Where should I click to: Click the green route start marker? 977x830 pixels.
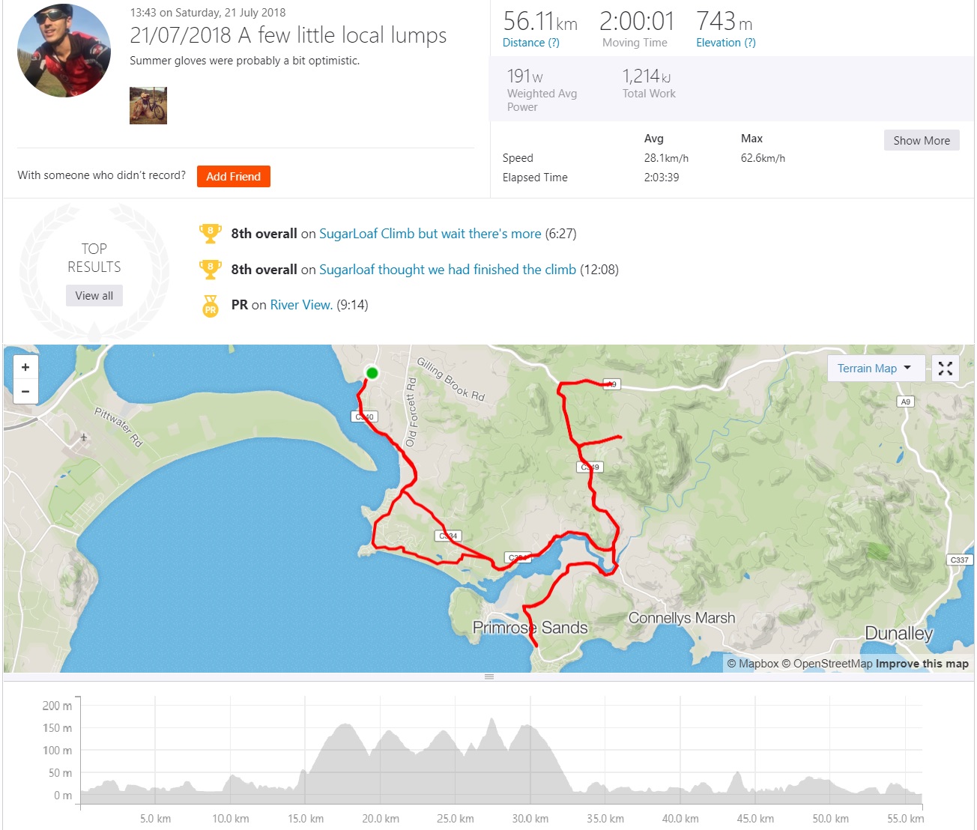372,373
